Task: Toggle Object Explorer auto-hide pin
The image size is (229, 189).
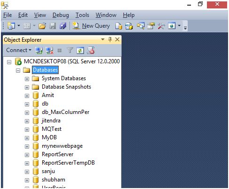Action: [x=110, y=39]
